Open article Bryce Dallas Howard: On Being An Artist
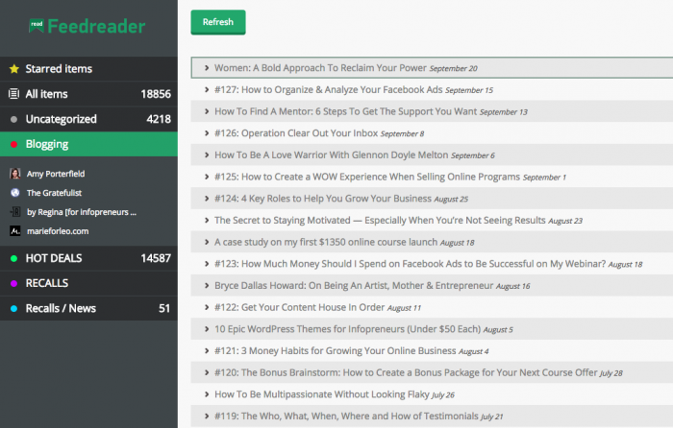Image resolution: width=673 pixels, height=428 pixels. pyautogui.click(x=354, y=285)
